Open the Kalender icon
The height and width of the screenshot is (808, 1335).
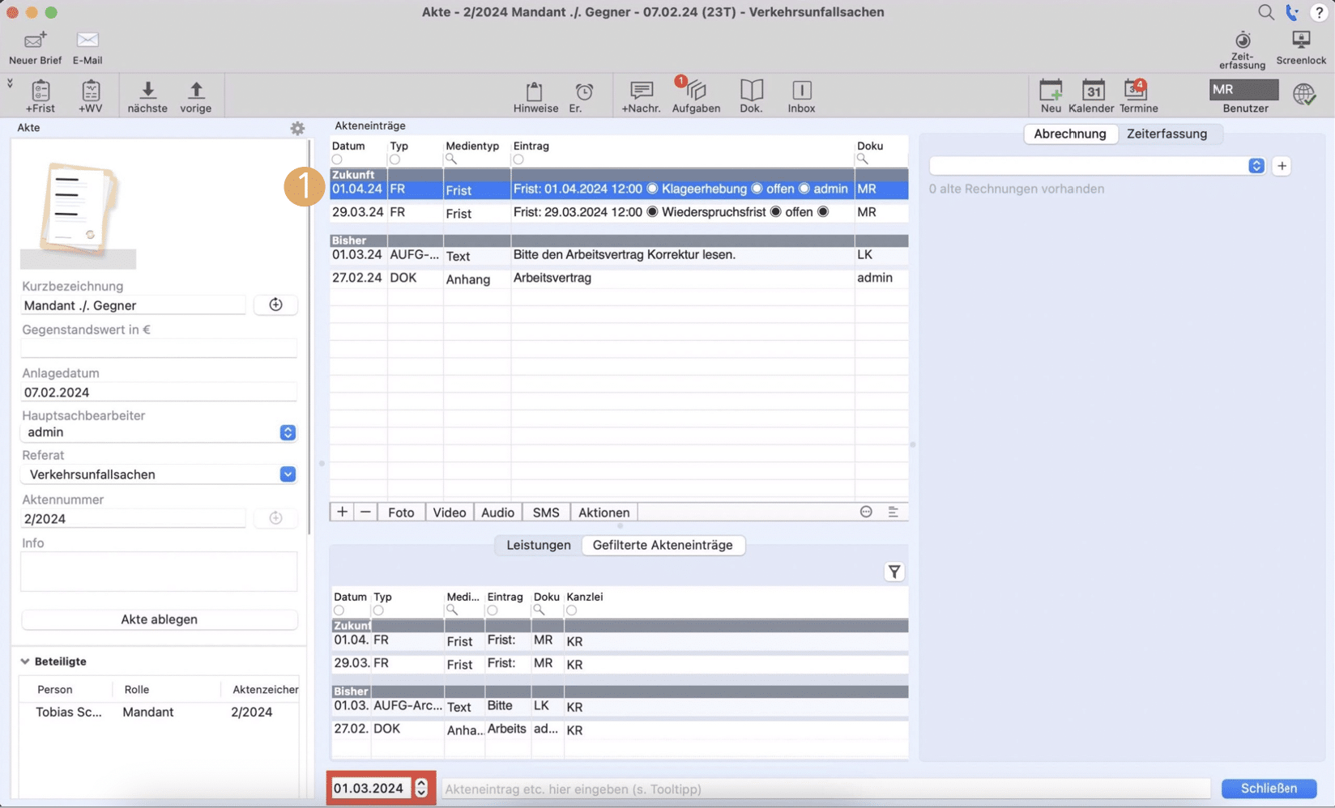pyautogui.click(x=1092, y=96)
